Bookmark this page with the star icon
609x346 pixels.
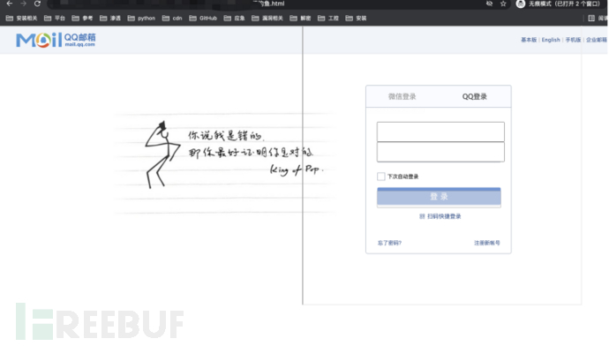(x=503, y=4)
